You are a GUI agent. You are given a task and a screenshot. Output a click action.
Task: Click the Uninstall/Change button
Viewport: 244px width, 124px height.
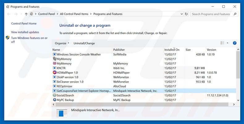coord(84,43)
